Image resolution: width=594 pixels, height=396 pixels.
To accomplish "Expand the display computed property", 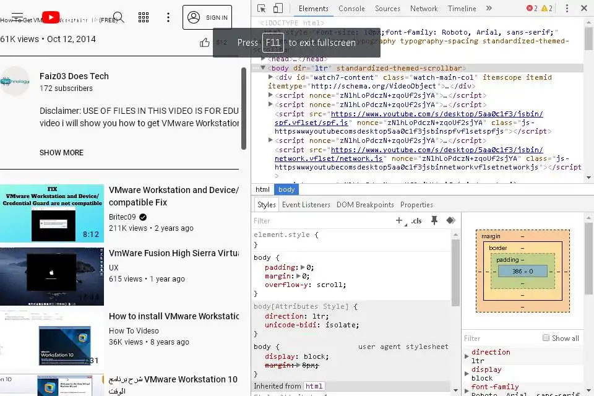I will (467, 374).
